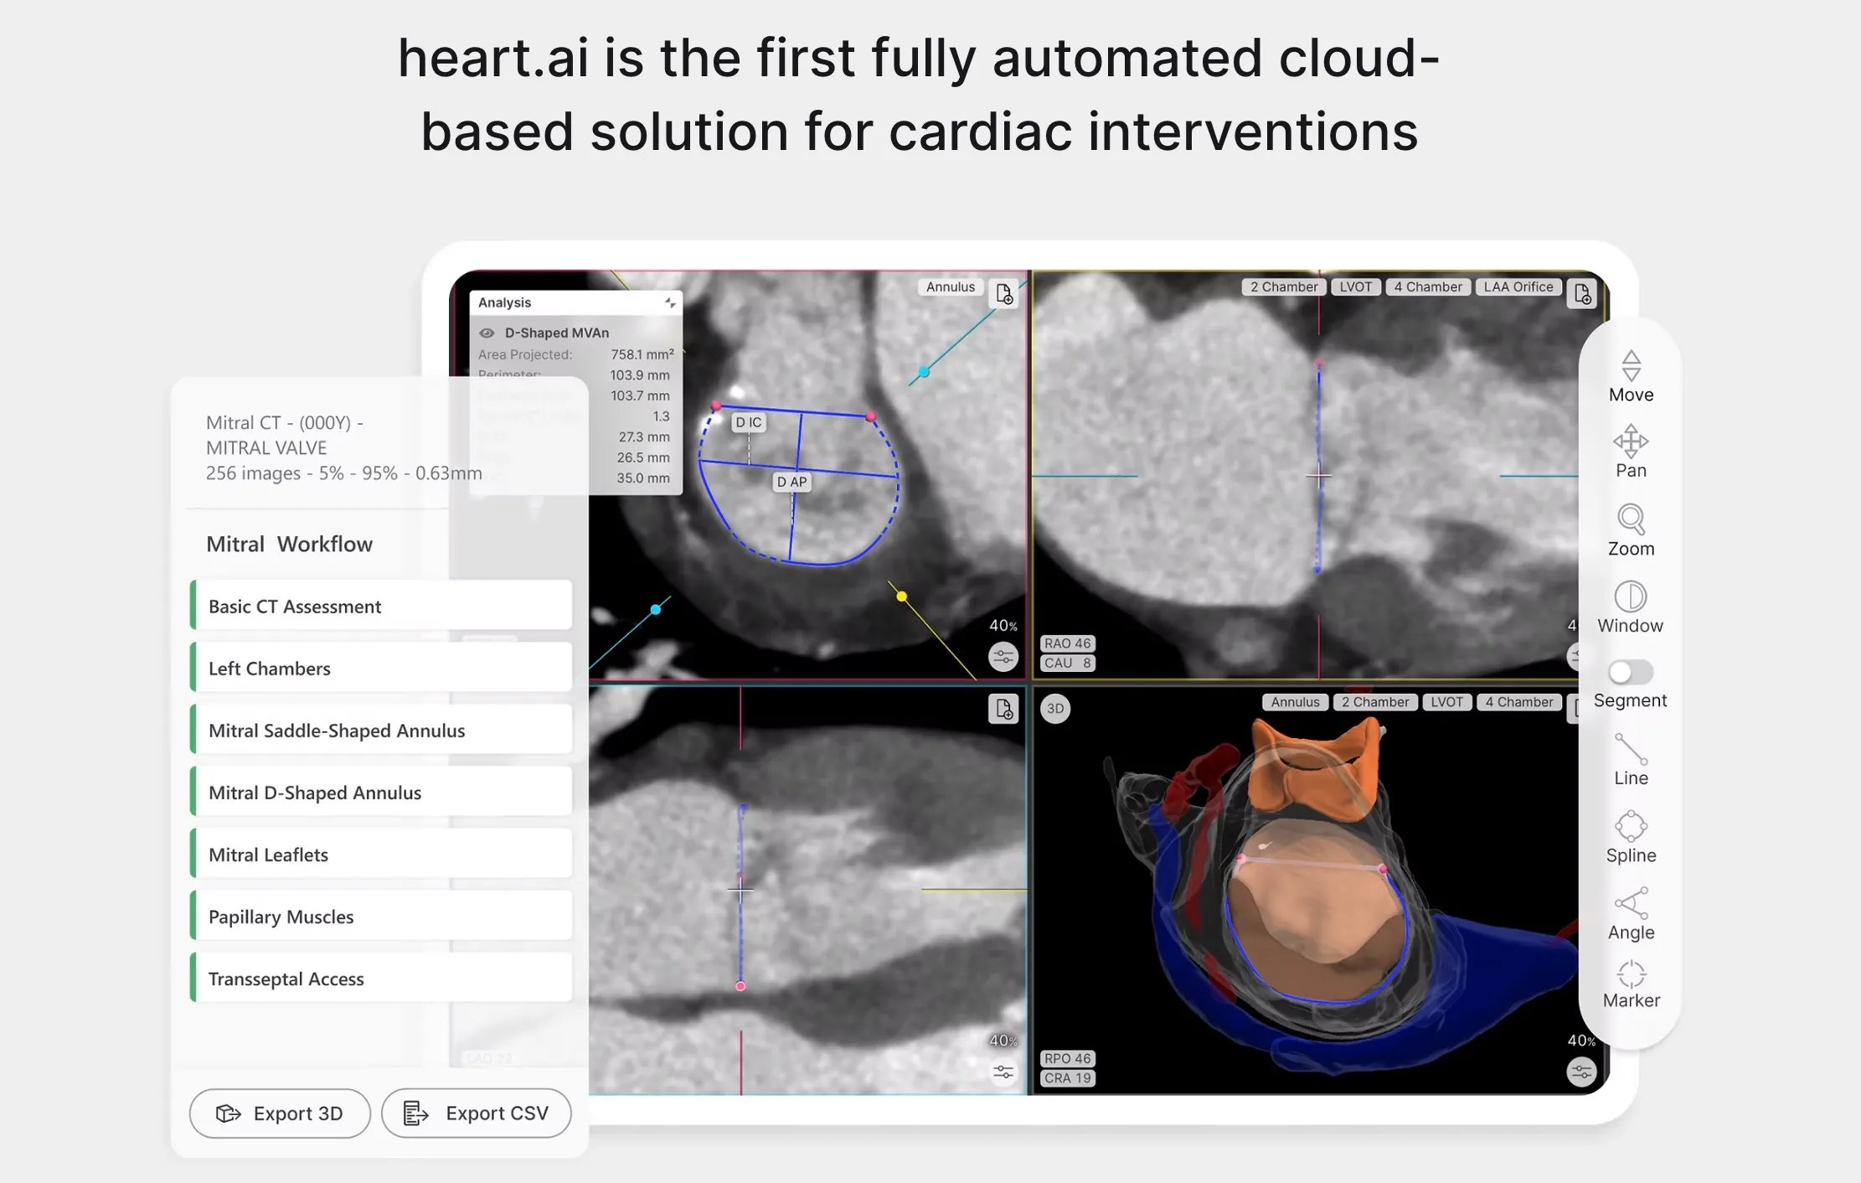Image resolution: width=1861 pixels, height=1183 pixels.
Task: Click the D IC measurement label
Action: pos(749,422)
